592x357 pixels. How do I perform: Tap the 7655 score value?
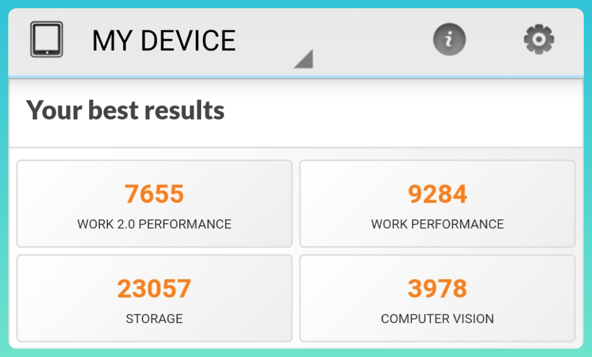154,193
